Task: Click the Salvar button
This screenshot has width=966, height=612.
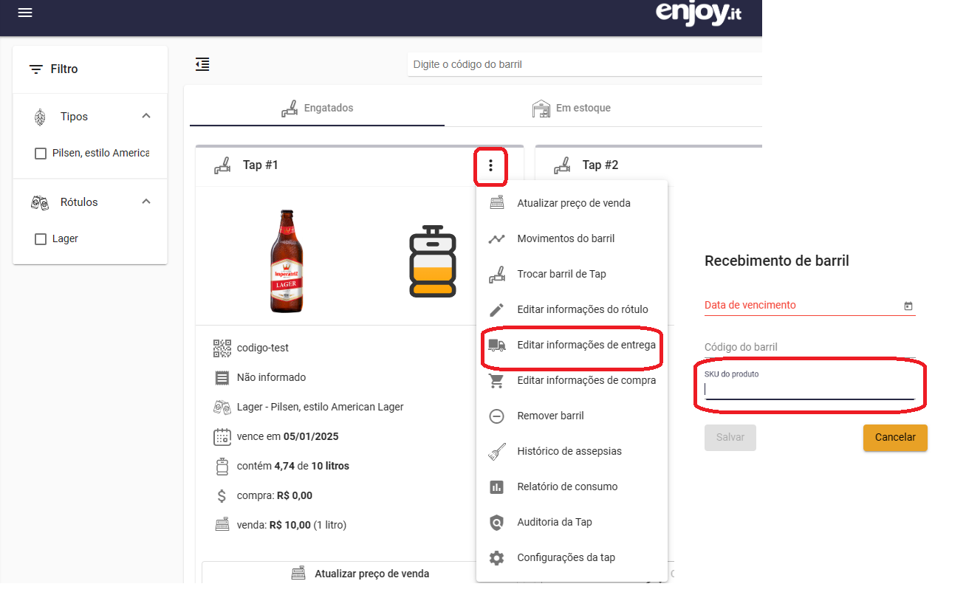Action: (730, 438)
